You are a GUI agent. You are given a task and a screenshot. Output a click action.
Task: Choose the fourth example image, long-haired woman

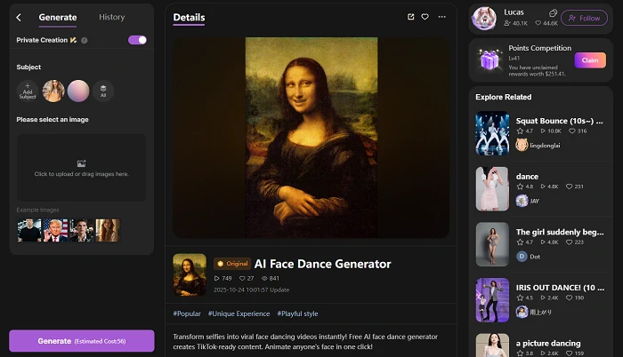point(108,231)
